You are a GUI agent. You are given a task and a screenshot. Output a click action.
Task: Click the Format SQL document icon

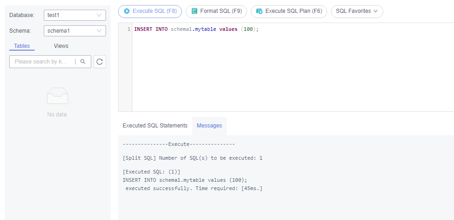[x=195, y=11]
